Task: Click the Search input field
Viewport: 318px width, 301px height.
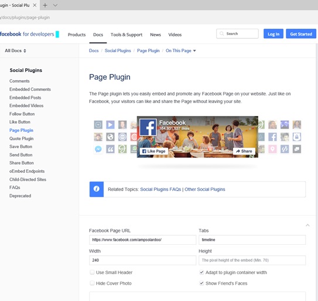Action: [237, 33]
